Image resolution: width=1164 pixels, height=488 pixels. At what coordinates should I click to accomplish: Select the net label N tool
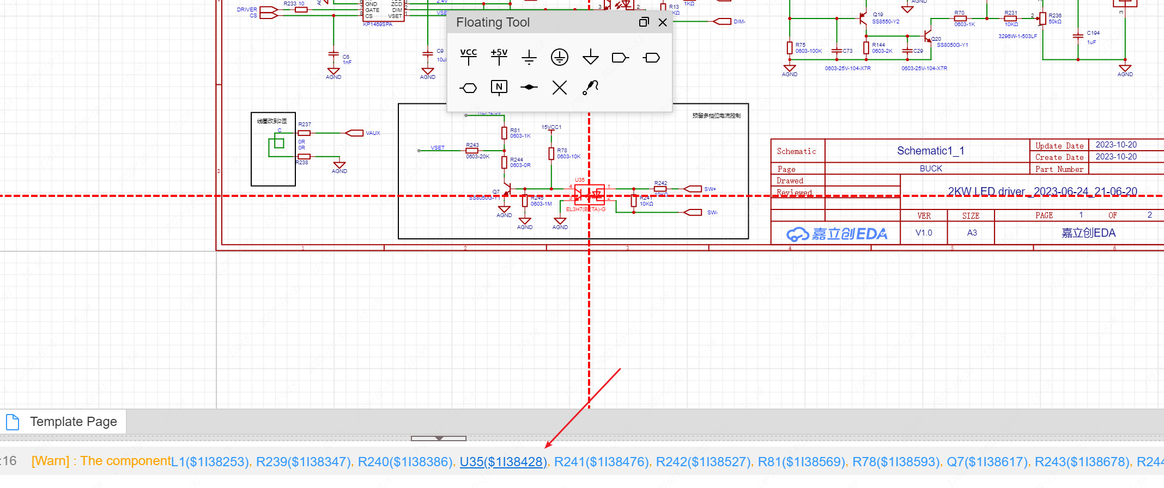(499, 88)
